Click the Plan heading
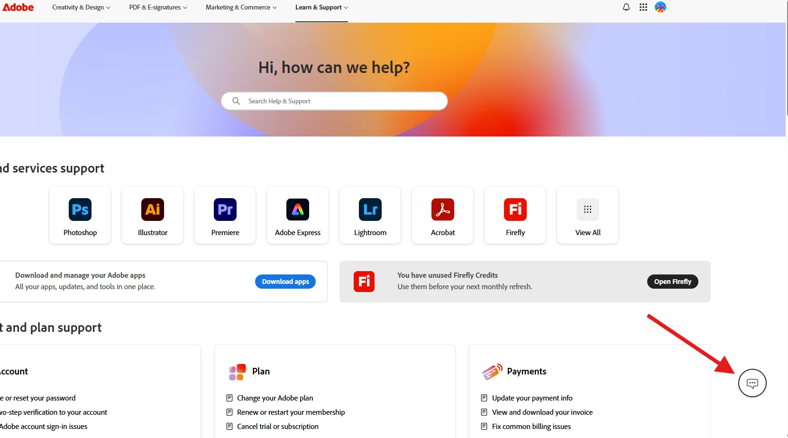This screenshot has width=788, height=438. 261,372
